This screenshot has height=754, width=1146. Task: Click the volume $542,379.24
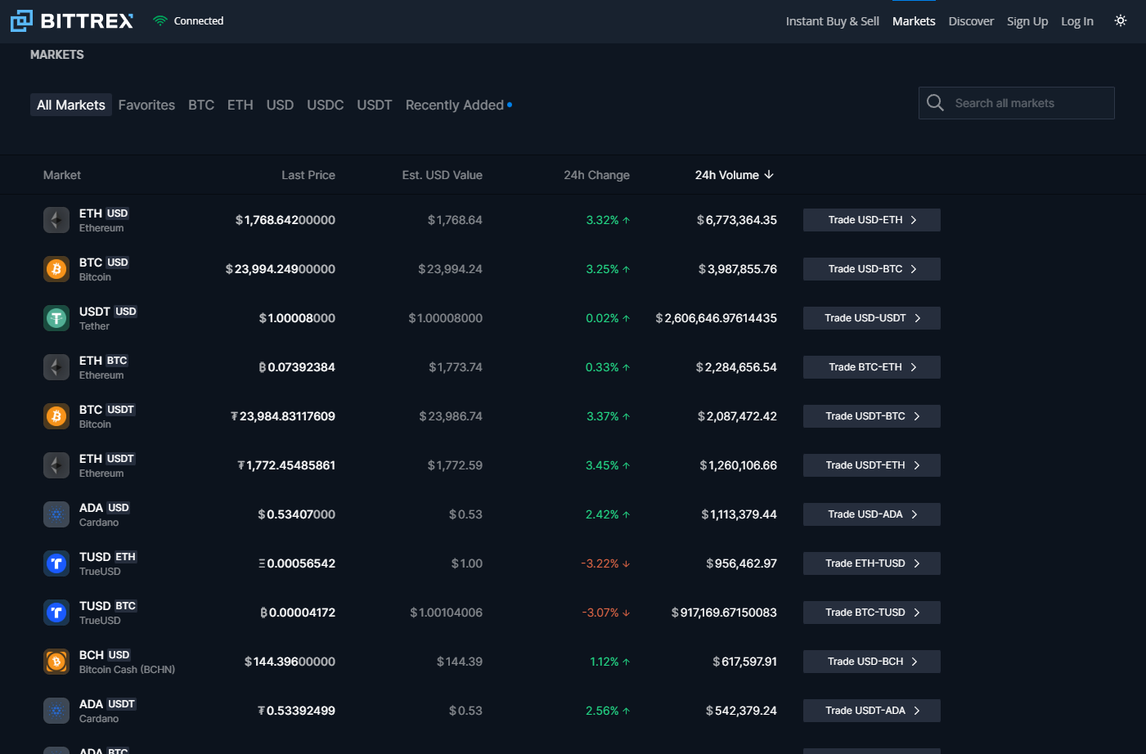(x=742, y=711)
